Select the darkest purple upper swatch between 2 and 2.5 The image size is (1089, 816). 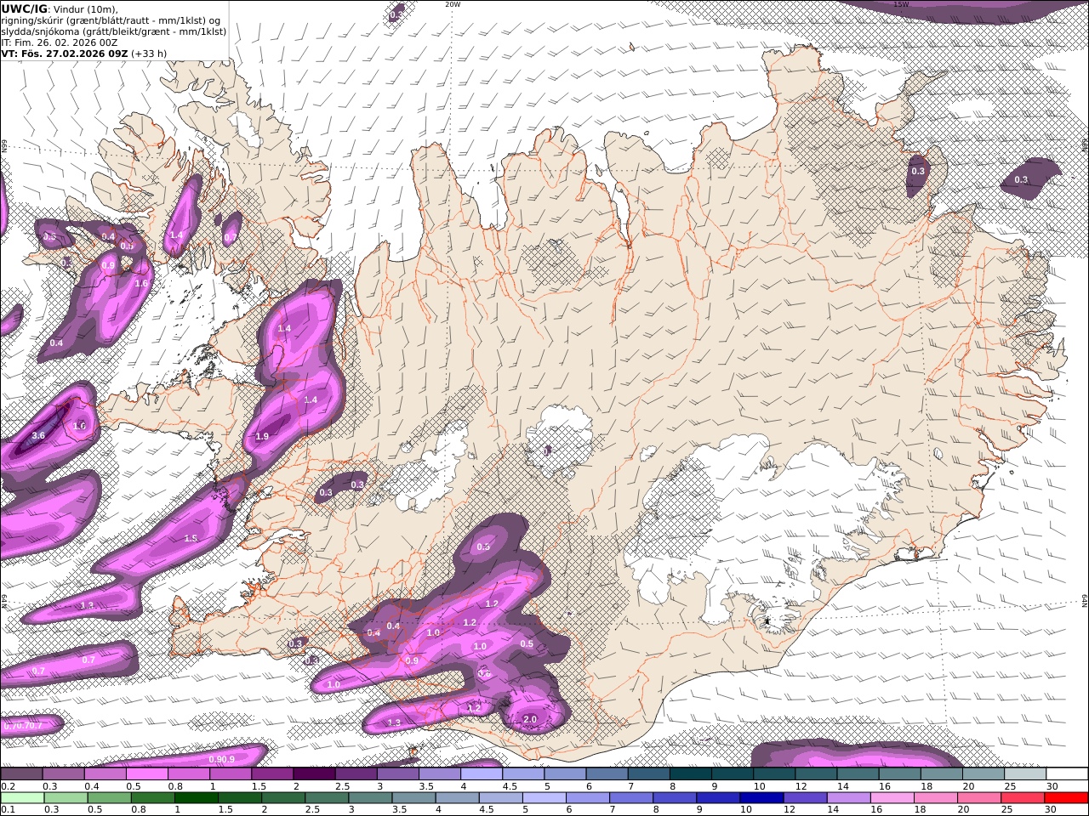(315, 774)
